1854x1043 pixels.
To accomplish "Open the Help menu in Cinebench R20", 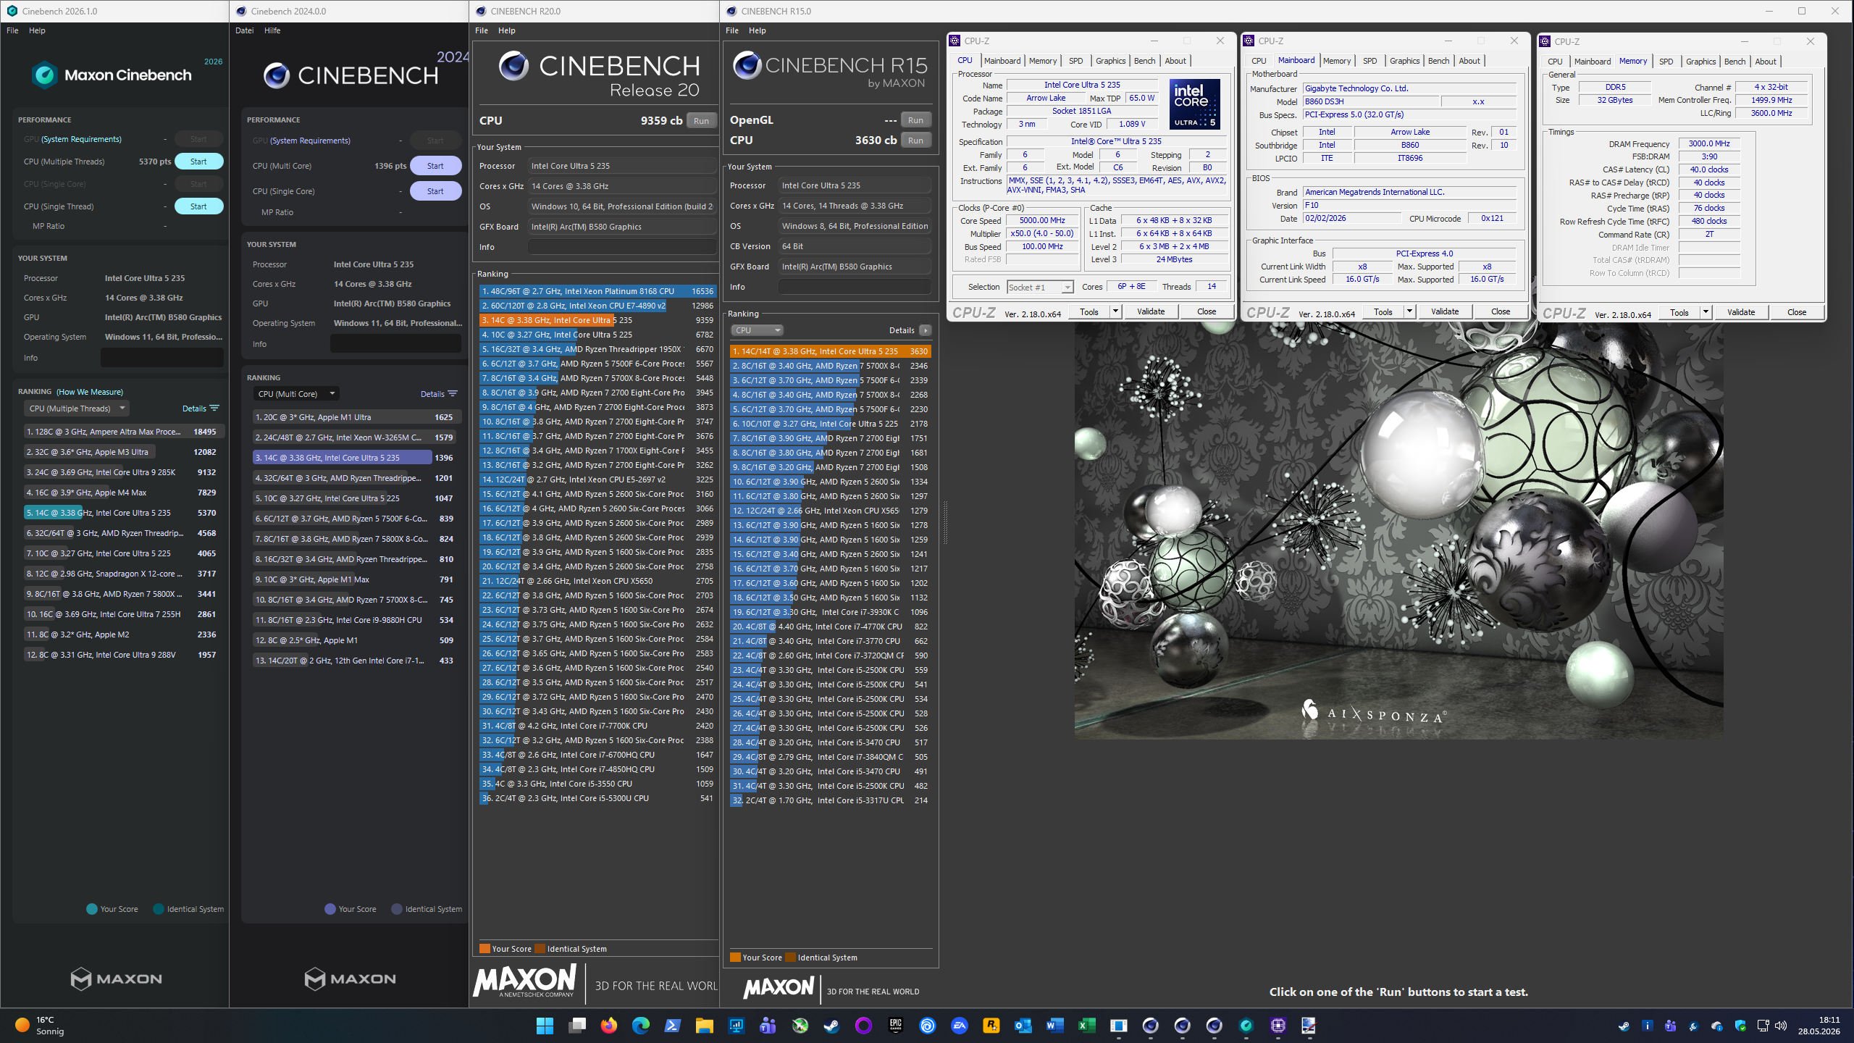I will [507, 30].
